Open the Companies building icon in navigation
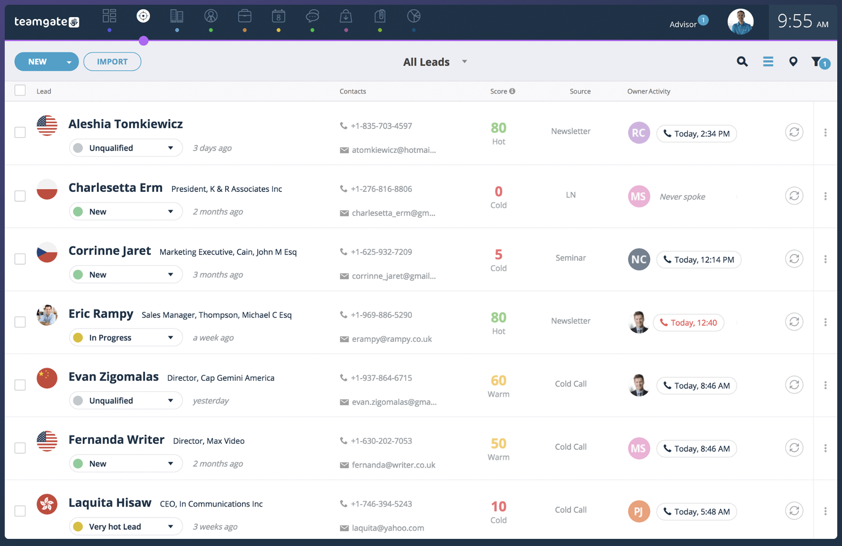This screenshot has height=546, width=842. [177, 16]
